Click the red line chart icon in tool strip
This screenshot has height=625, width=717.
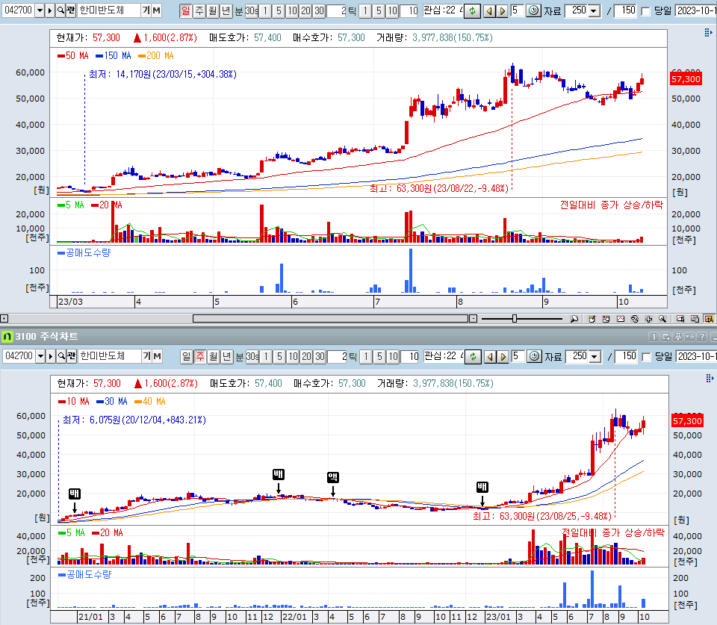coord(621,319)
